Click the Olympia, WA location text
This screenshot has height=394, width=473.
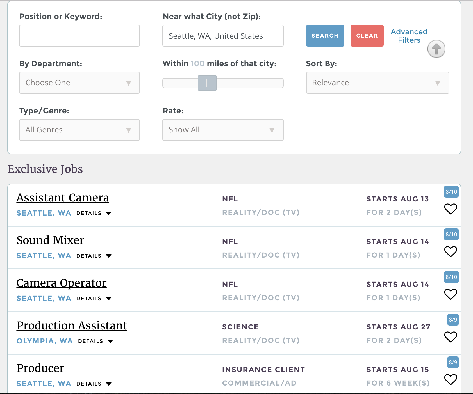[x=45, y=341]
